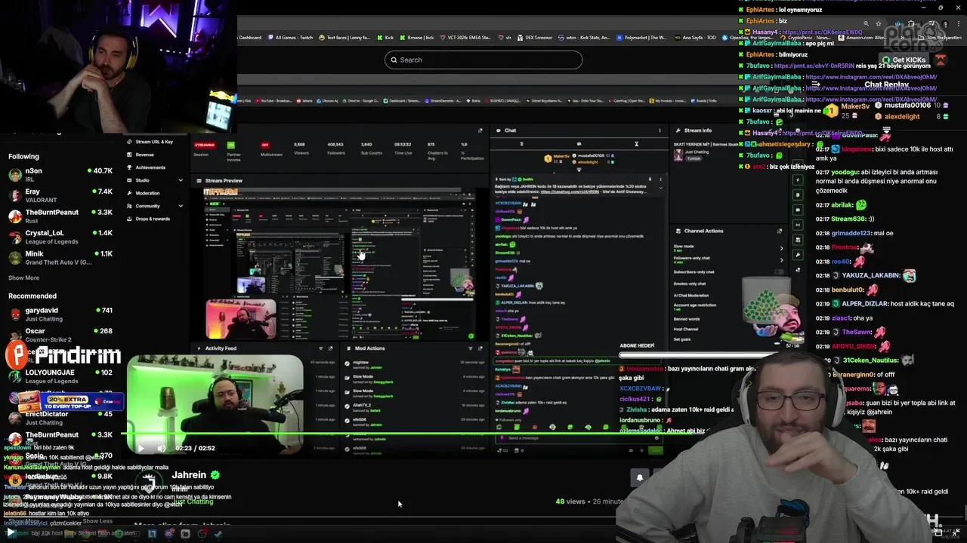Viewport: 967px width, 543px height.
Task: Click the Get KICKs button
Action: [x=904, y=60]
